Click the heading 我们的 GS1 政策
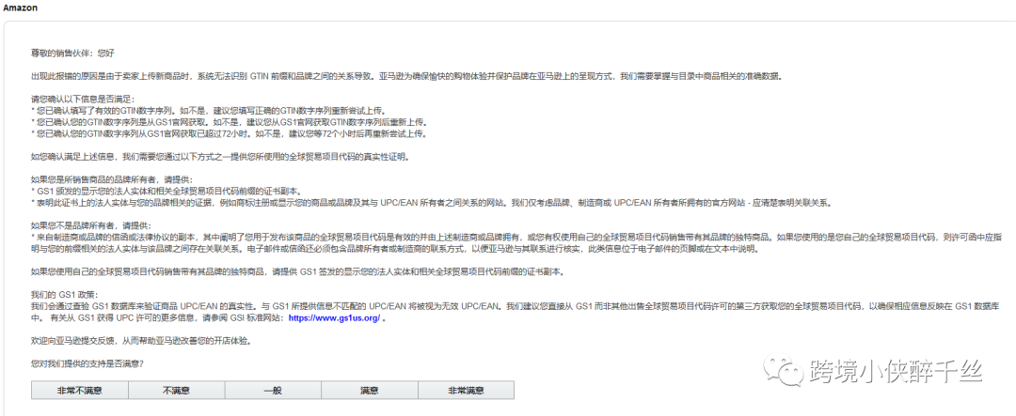 (x=67, y=295)
